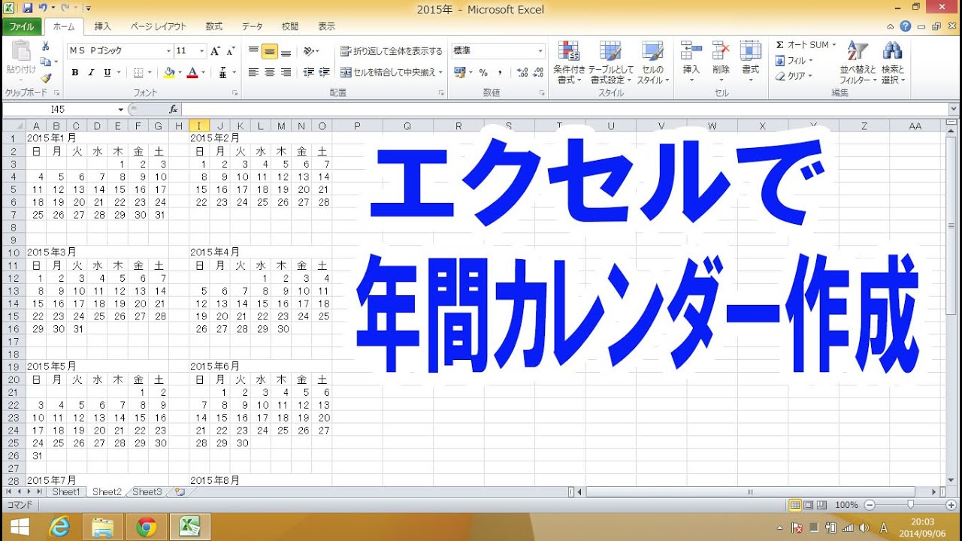The height and width of the screenshot is (541, 962).
Task: Click the formula bar input field
Action: pos(564,110)
